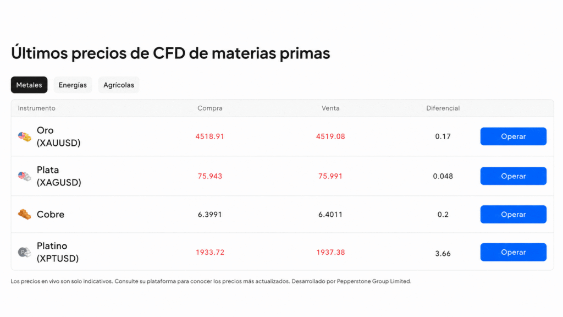Click Operar button for Platino (XPTUSD)
Image resolution: width=563 pixels, height=317 pixels.
pos(514,252)
